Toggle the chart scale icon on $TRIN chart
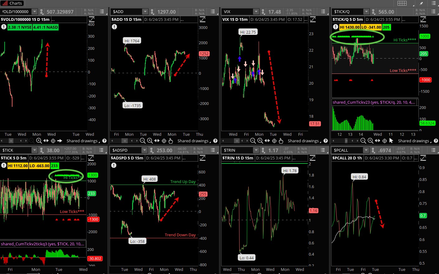Viewport: 439px width, 274px height. [313, 158]
